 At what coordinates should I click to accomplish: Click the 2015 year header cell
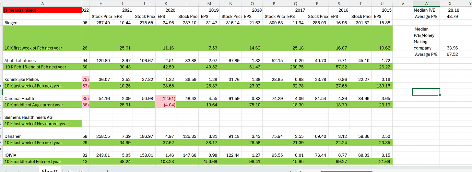click(x=382, y=10)
